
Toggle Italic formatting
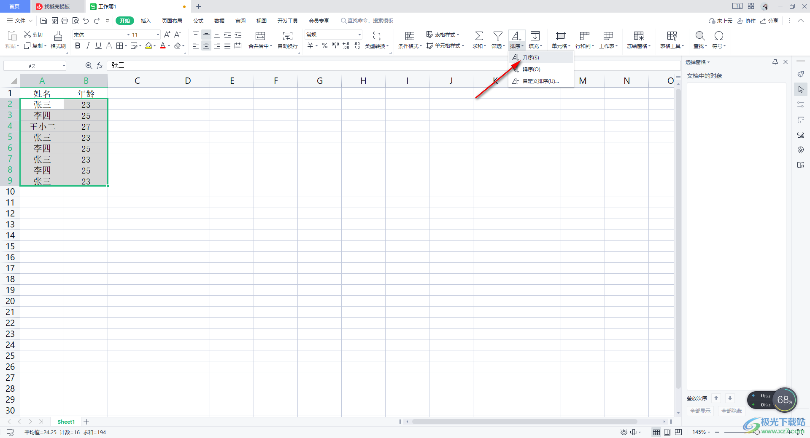point(88,45)
